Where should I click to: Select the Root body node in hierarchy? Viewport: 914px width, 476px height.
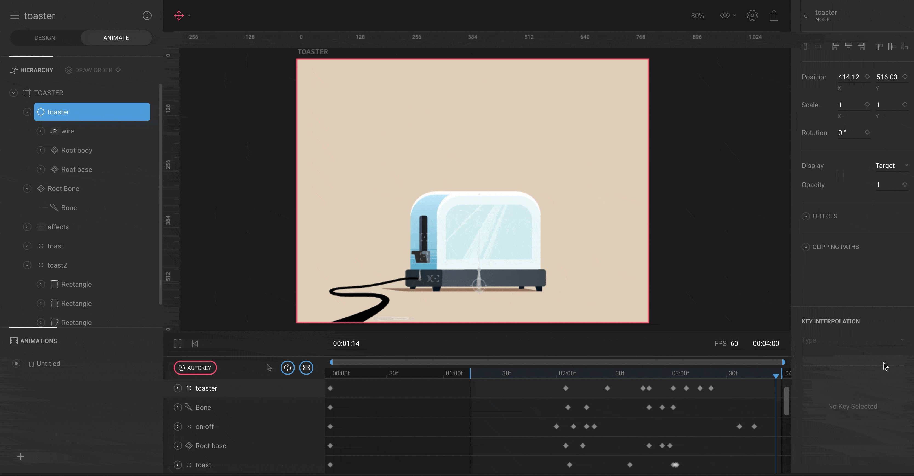[x=77, y=150]
